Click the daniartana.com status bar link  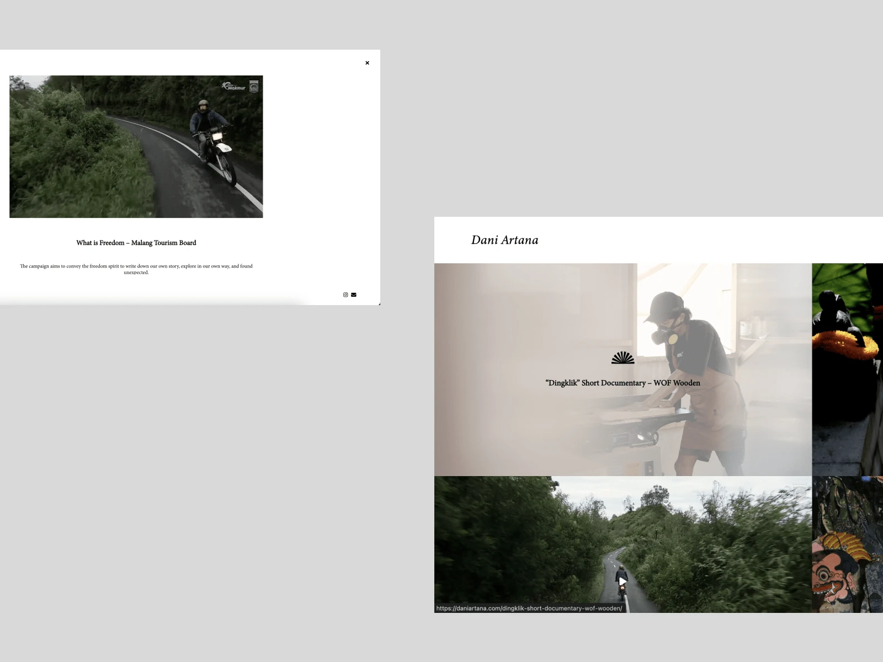pyautogui.click(x=529, y=608)
